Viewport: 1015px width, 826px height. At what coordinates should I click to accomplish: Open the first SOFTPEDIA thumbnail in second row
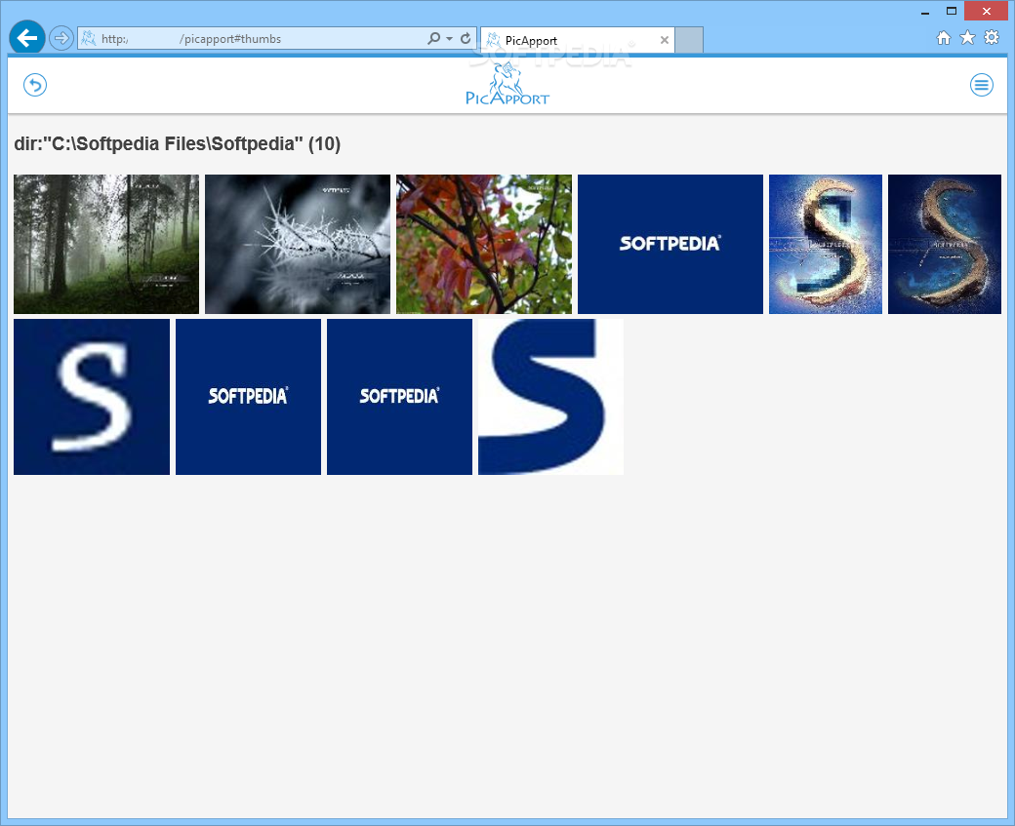tap(248, 397)
